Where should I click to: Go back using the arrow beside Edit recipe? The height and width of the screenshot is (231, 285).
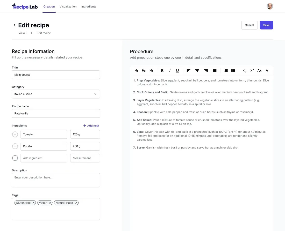(14, 25)
